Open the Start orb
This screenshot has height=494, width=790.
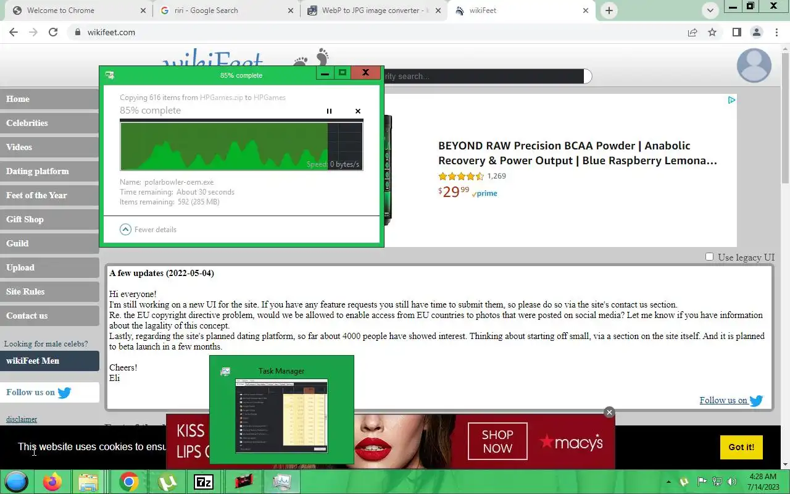17,482
